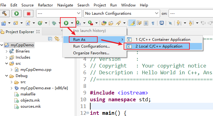The width and height of the screenshot is (213, 116).
Task: Open the Source menu
Action: click(28, 5)
